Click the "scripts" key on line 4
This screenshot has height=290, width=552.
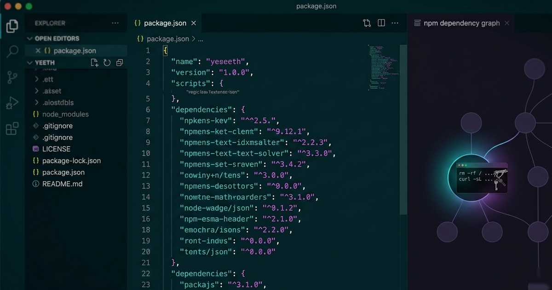[x=191, y=83]
